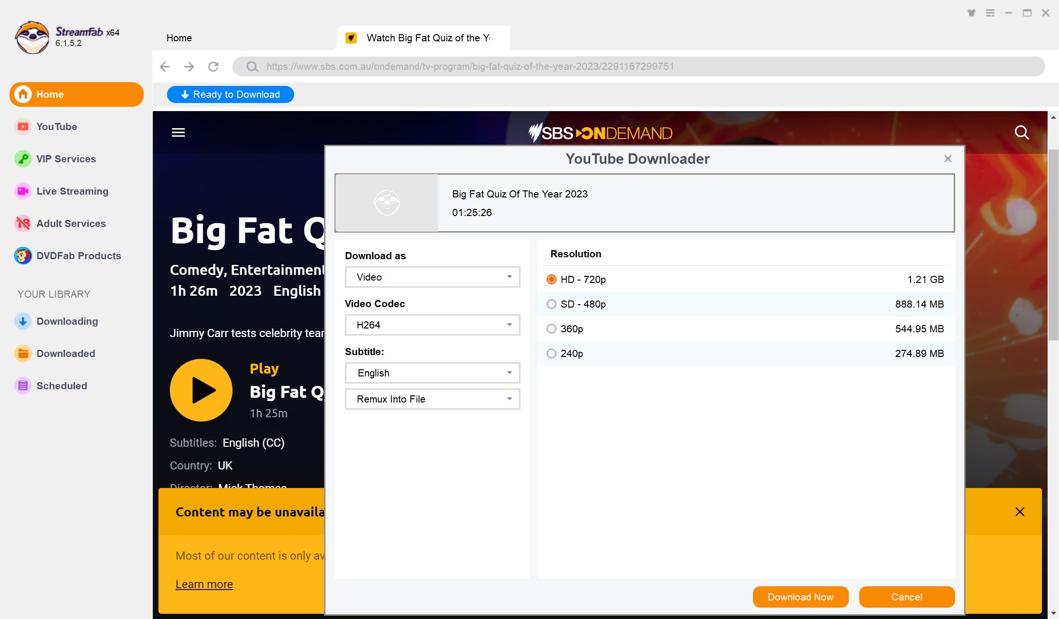Screen dimensions: 1059x619
Task: Click the page vertical scrollbar thumb
Action: coord(1053,244)
